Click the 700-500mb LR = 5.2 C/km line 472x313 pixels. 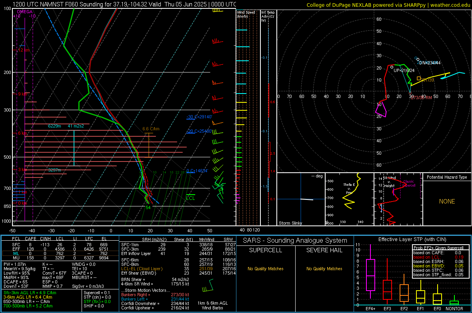click(28, 306)
